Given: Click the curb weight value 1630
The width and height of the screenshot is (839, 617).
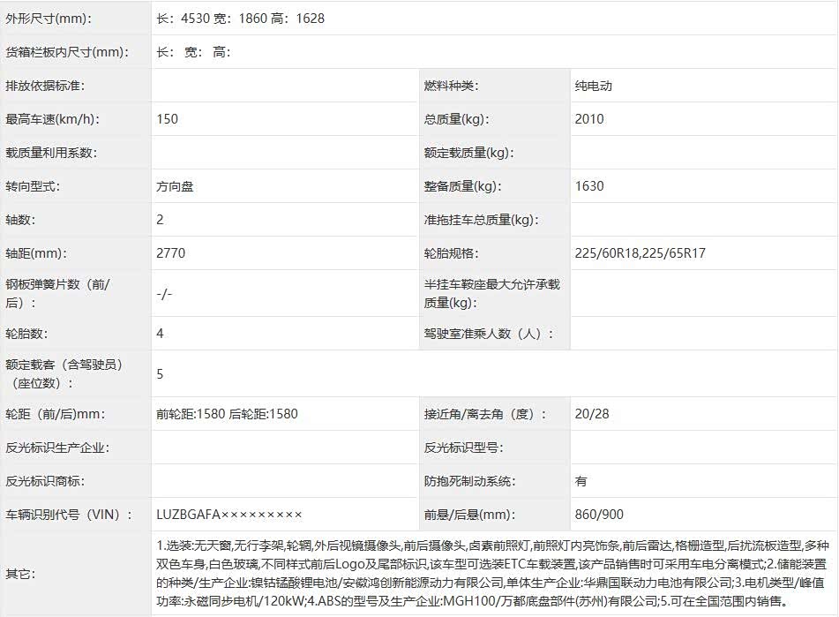Looking at the screenshot, I should click(589, 186).
